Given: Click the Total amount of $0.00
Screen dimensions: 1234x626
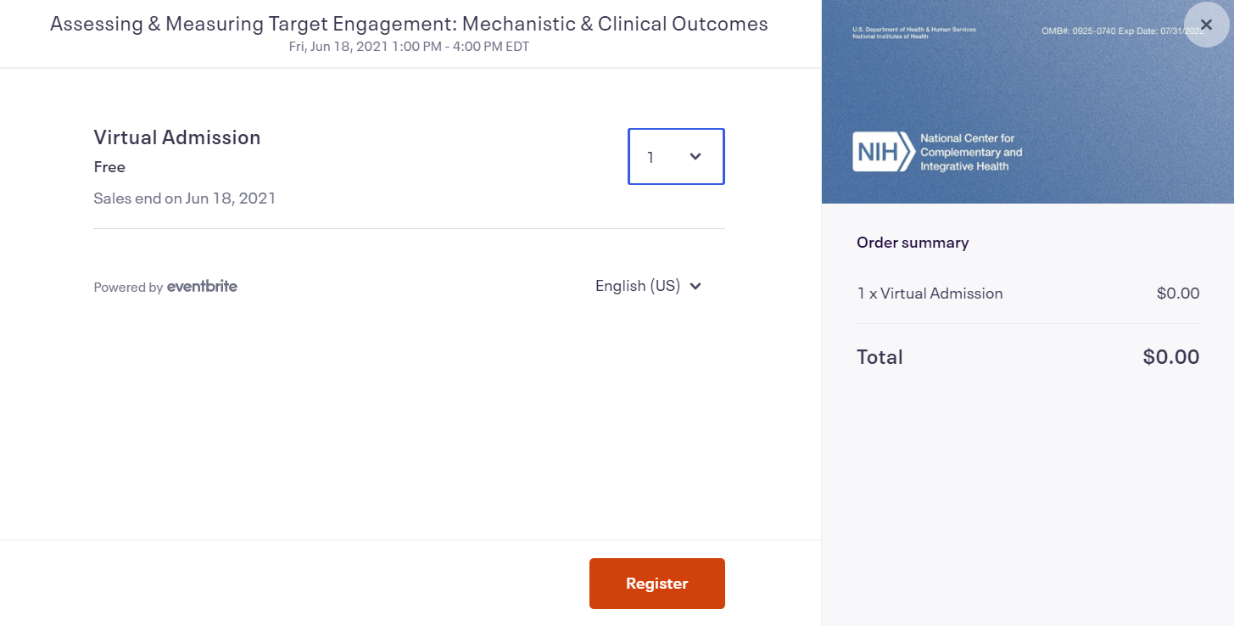Looking at the screenshot, I should pos(1171,357).
